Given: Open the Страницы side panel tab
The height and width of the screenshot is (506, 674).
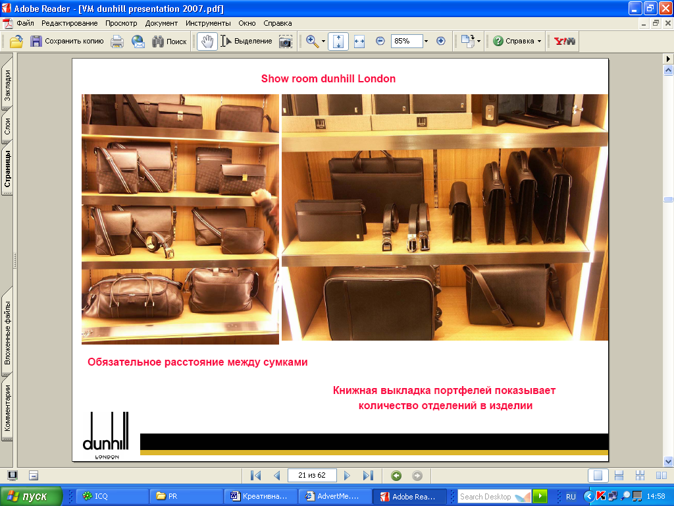Looking at the screenshot, I should coord(7,168).
